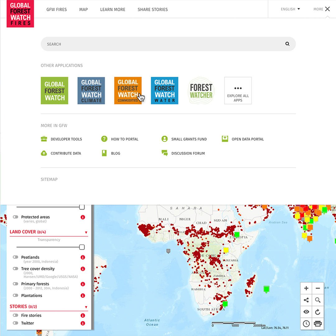Click Explore All Apps tile
The height and width of the screenshot is (336, 336).
pyautogui.click(x=238, y=91)
